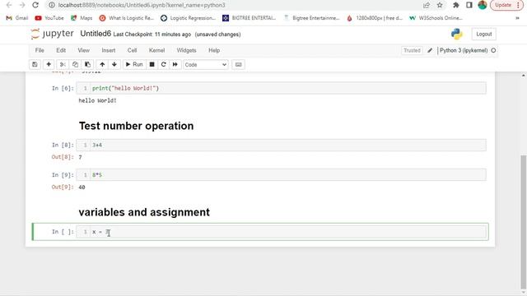This screenshot has height=296, width=527.
Task: Open the File menu
Action: [40, 50]
